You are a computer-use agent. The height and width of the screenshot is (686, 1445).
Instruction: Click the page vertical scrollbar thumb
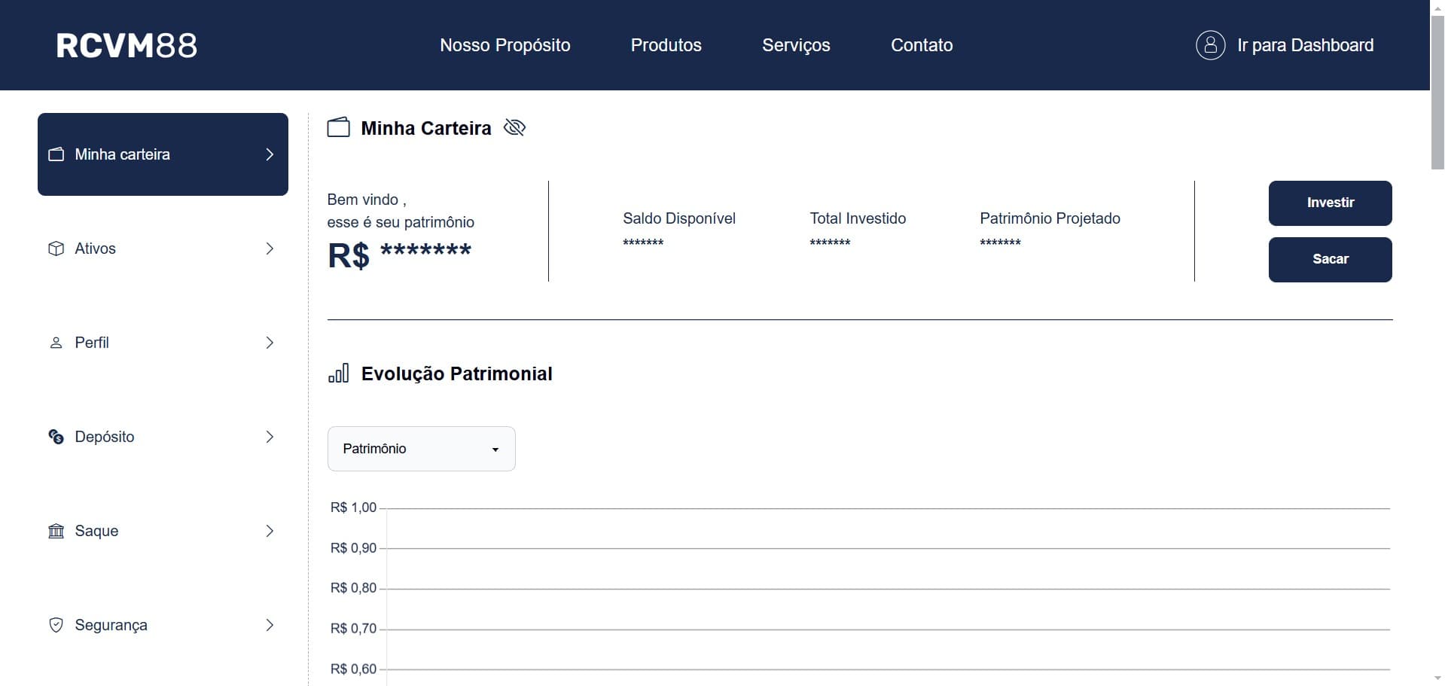point(1437,92)
